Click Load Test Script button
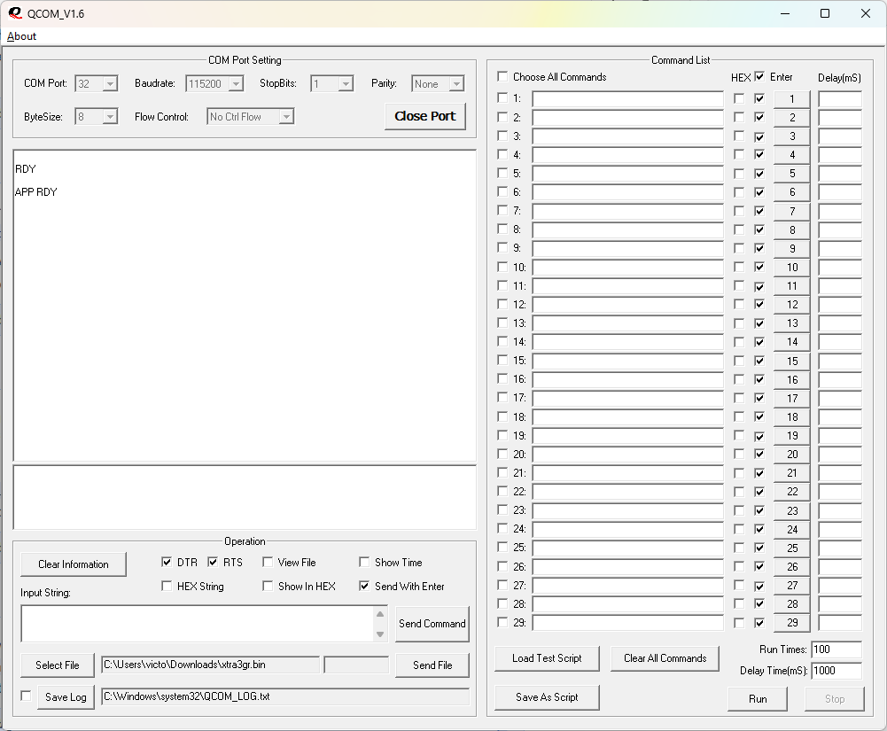 coord(547,658)
